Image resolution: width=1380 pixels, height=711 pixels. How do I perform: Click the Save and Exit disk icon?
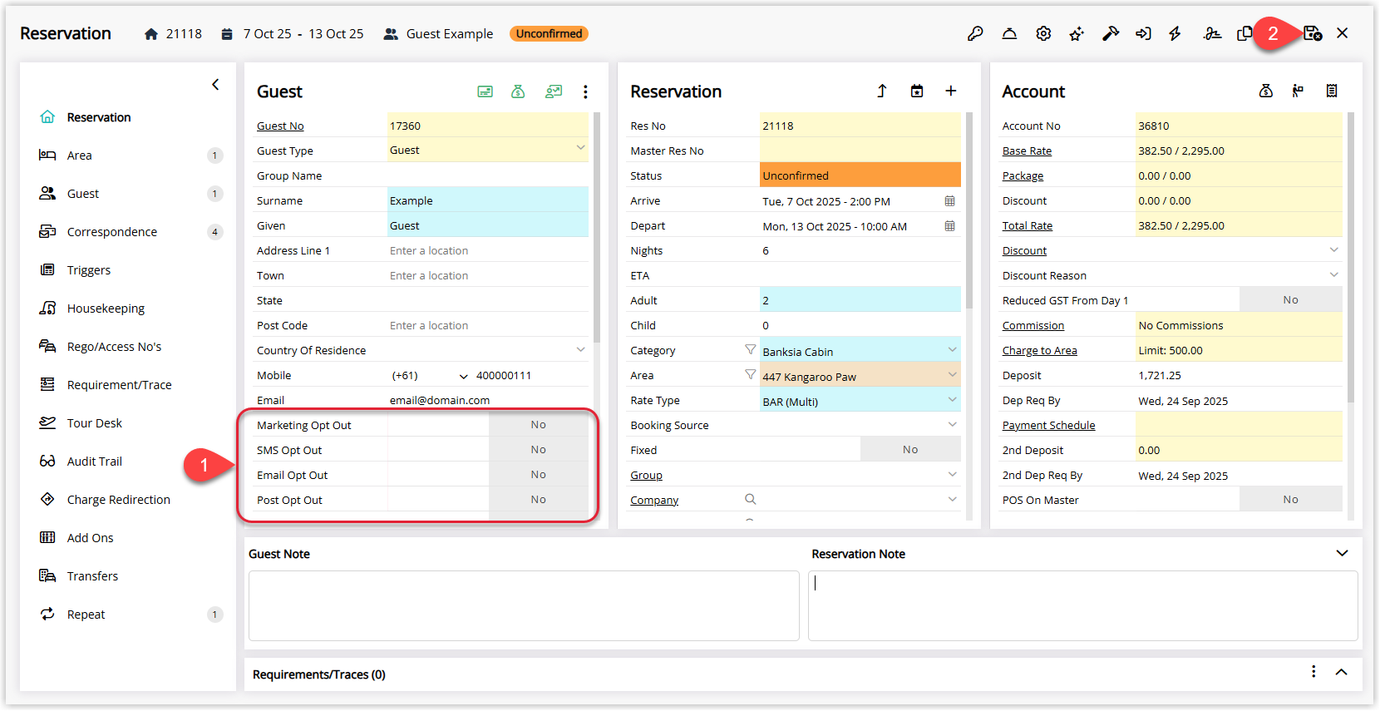click(x=1313, y=34)
